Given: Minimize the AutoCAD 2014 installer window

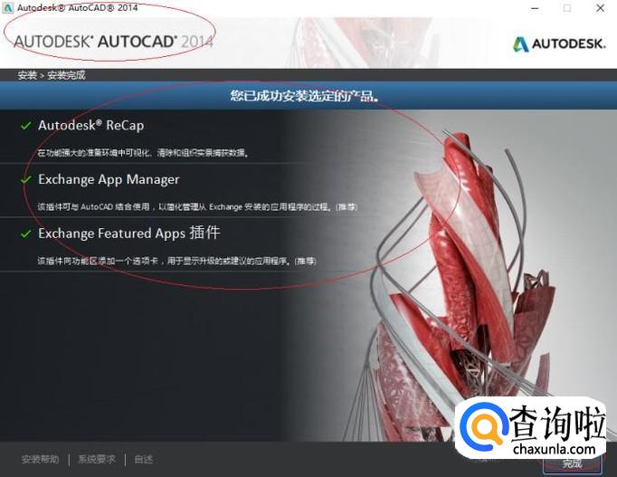Looking at the screenshot, I should (x=536, y=8).
